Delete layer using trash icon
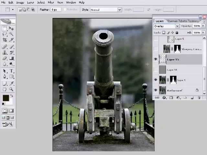Viewport: 207px width, 155px height. [x=199, y=98]
